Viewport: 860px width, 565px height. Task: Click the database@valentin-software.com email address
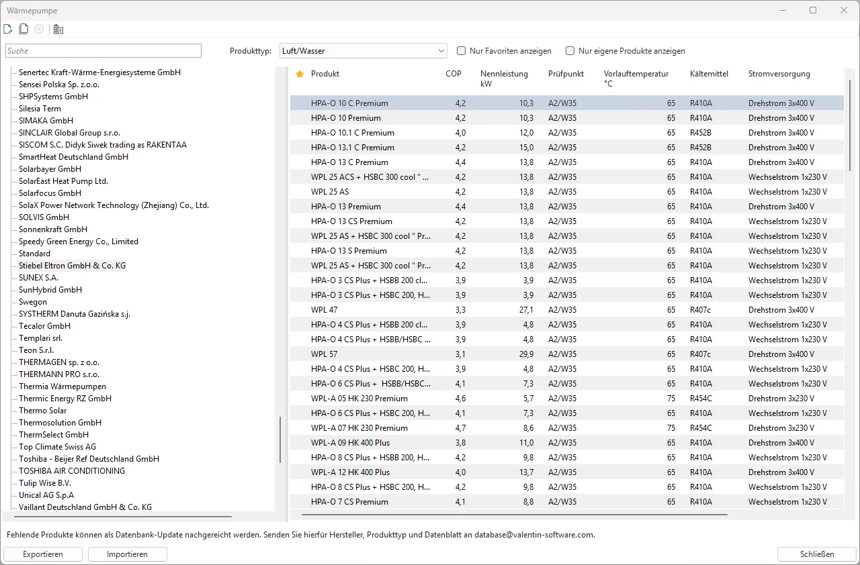click(534, 534)
